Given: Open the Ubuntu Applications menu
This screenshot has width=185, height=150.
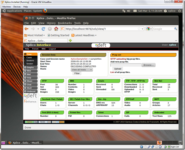Looking at the screenshot, I should (x=14, y=11).
